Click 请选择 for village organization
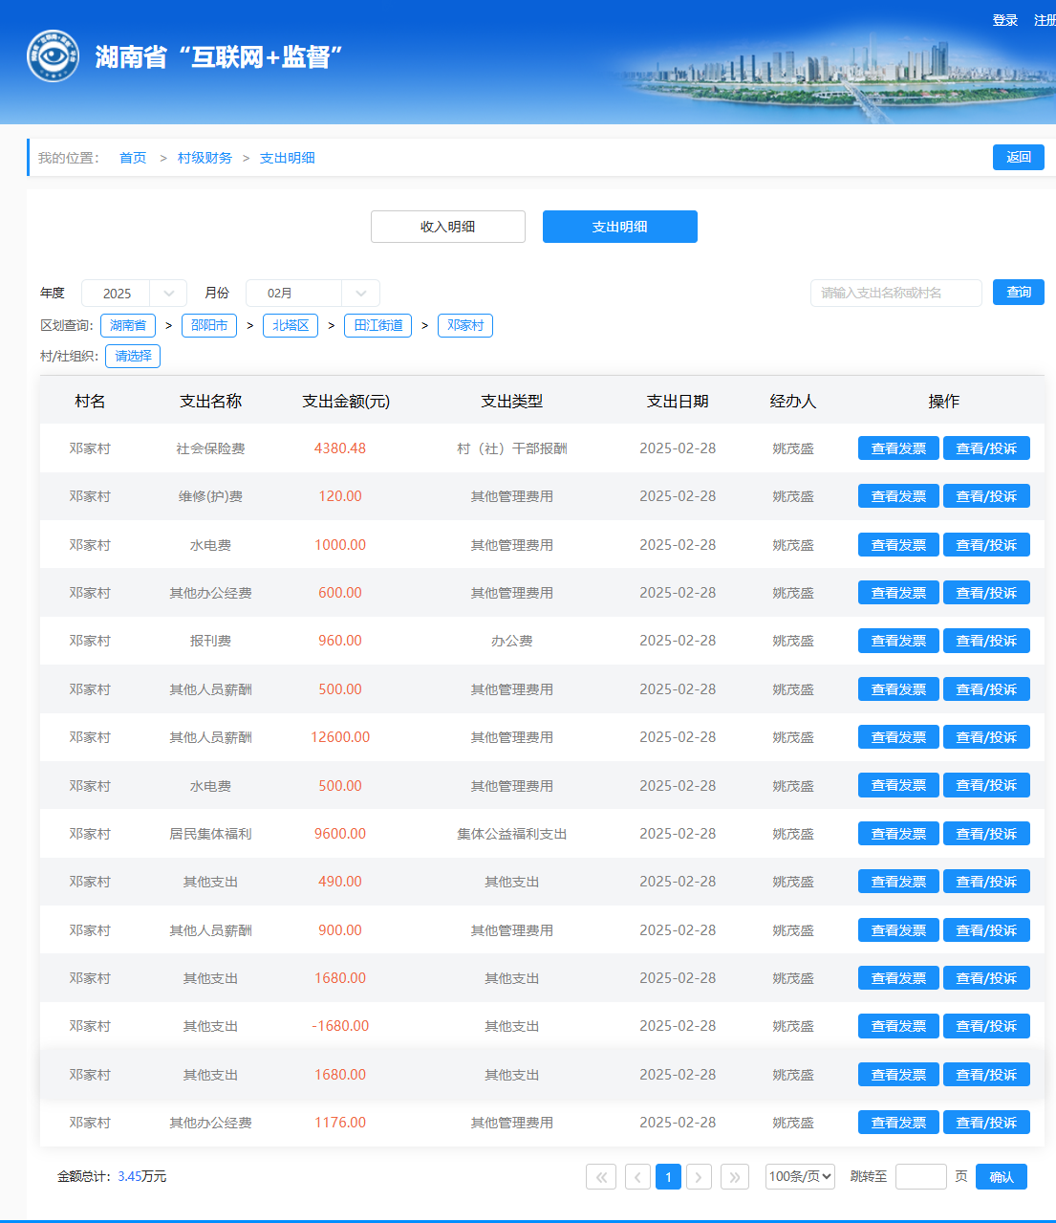 pyautogui.click(x=133, y=356)
